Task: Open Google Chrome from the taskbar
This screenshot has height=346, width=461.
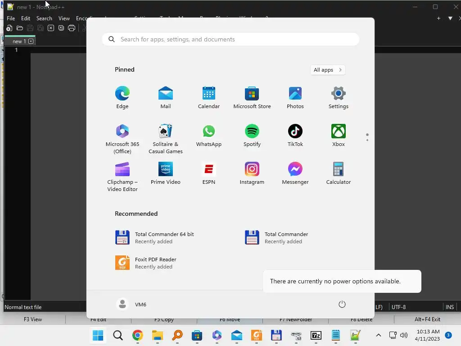Action: 138,335
